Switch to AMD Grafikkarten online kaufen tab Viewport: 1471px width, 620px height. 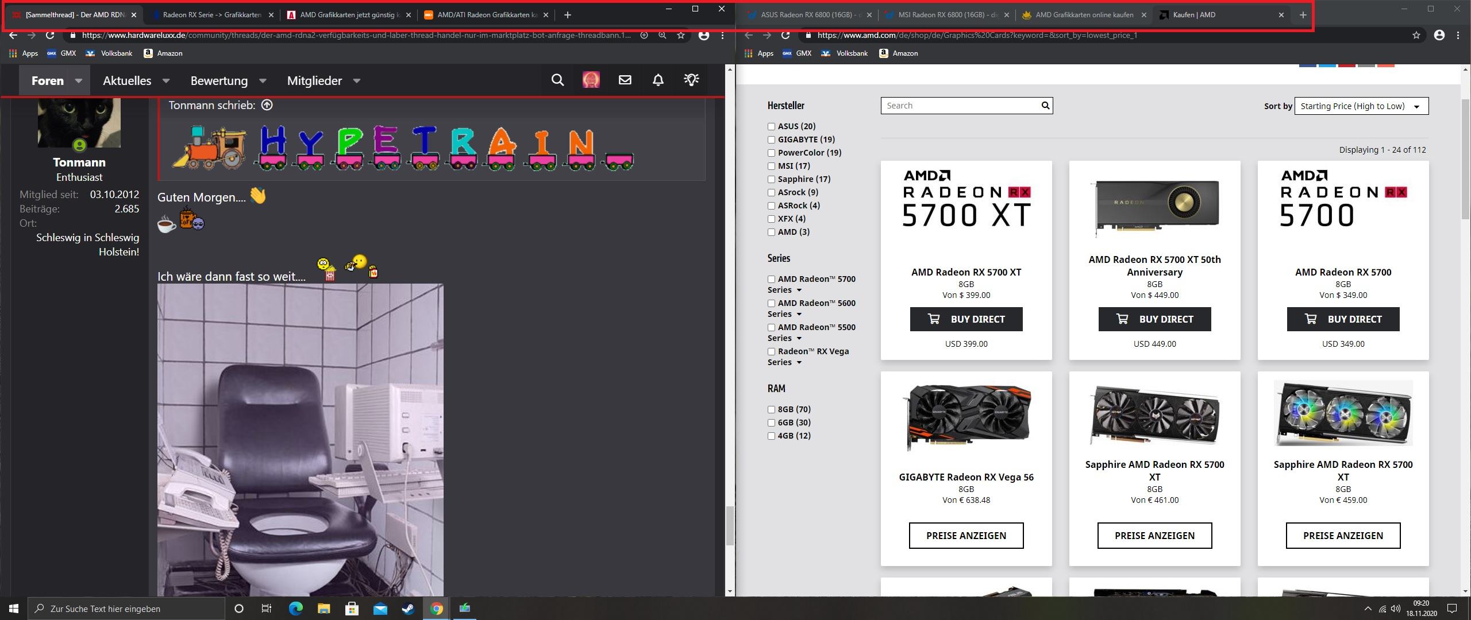click(1084, 15)
